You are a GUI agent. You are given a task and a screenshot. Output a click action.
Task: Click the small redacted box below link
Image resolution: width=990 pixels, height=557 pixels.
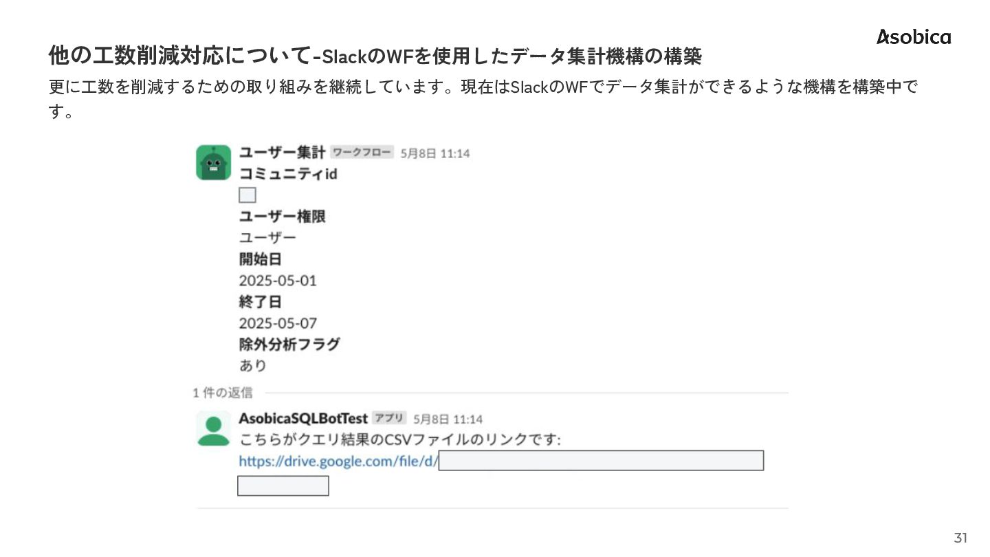283,485
